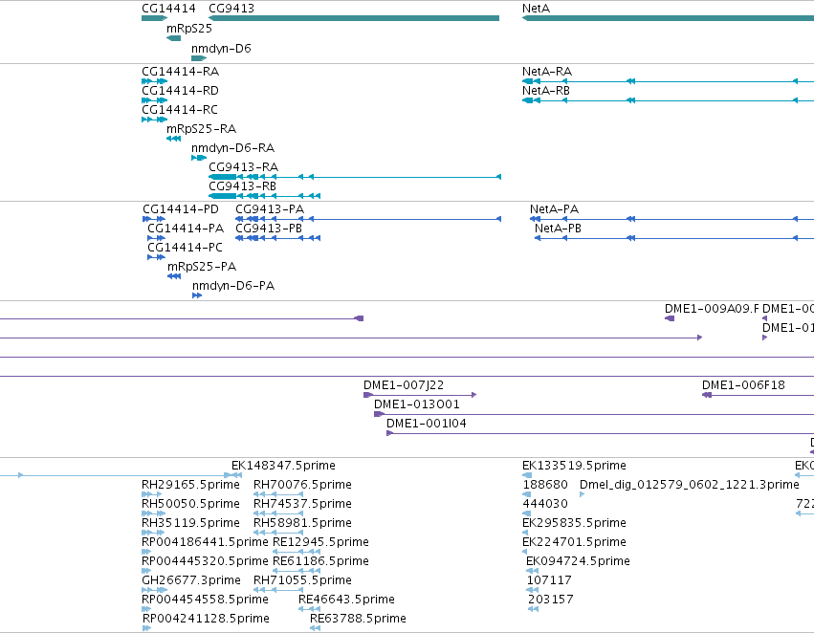Click EST RH35119.5prime
814x633 pixels.
point(190,523)
